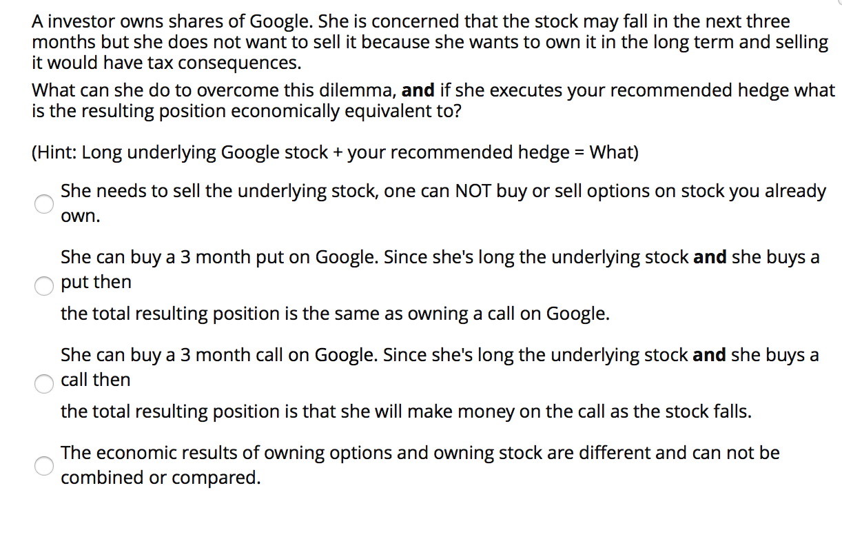The width and height of the screenshot is (842, 539).
Task: Select the last answer radio button
Action: (43, 466)
